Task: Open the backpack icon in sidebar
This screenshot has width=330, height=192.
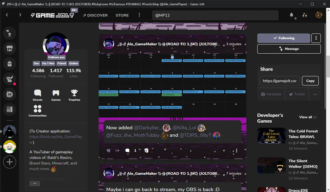Action: [10, 64]
